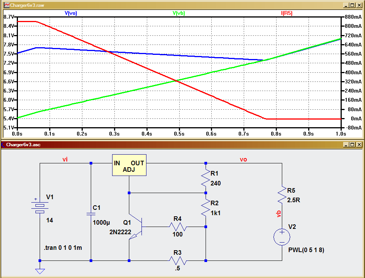Minimize the Charger6v3.raw plot window

pos(346,5)
